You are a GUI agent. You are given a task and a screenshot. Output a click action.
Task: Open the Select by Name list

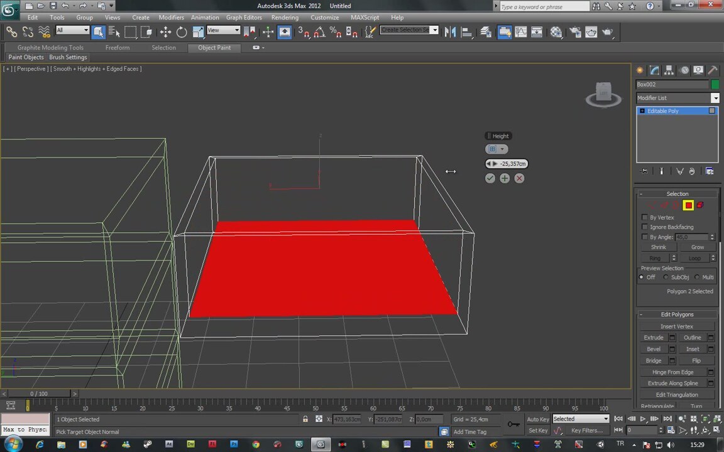114,32
